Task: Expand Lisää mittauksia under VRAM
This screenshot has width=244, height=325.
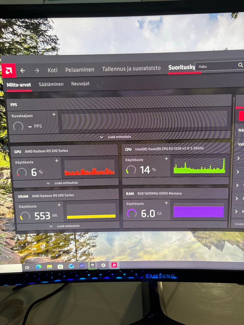Action: click(x=65, y=226)
